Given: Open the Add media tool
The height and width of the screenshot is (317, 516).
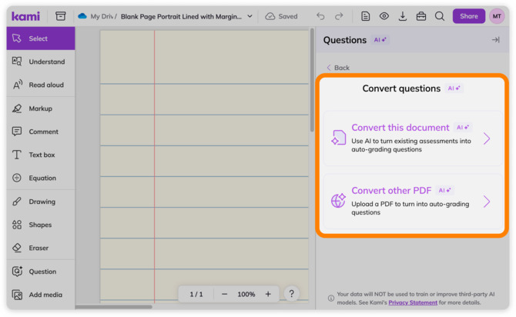Looking at the screenshot, I should click(x=41, y=295).
